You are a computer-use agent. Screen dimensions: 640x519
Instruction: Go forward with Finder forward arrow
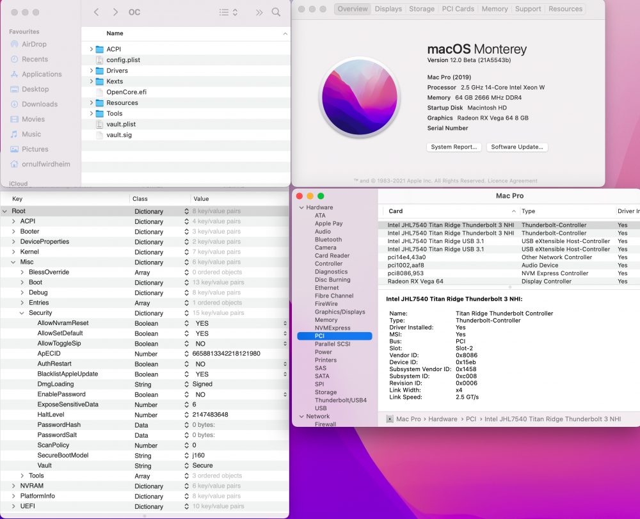tap(115, 12)
